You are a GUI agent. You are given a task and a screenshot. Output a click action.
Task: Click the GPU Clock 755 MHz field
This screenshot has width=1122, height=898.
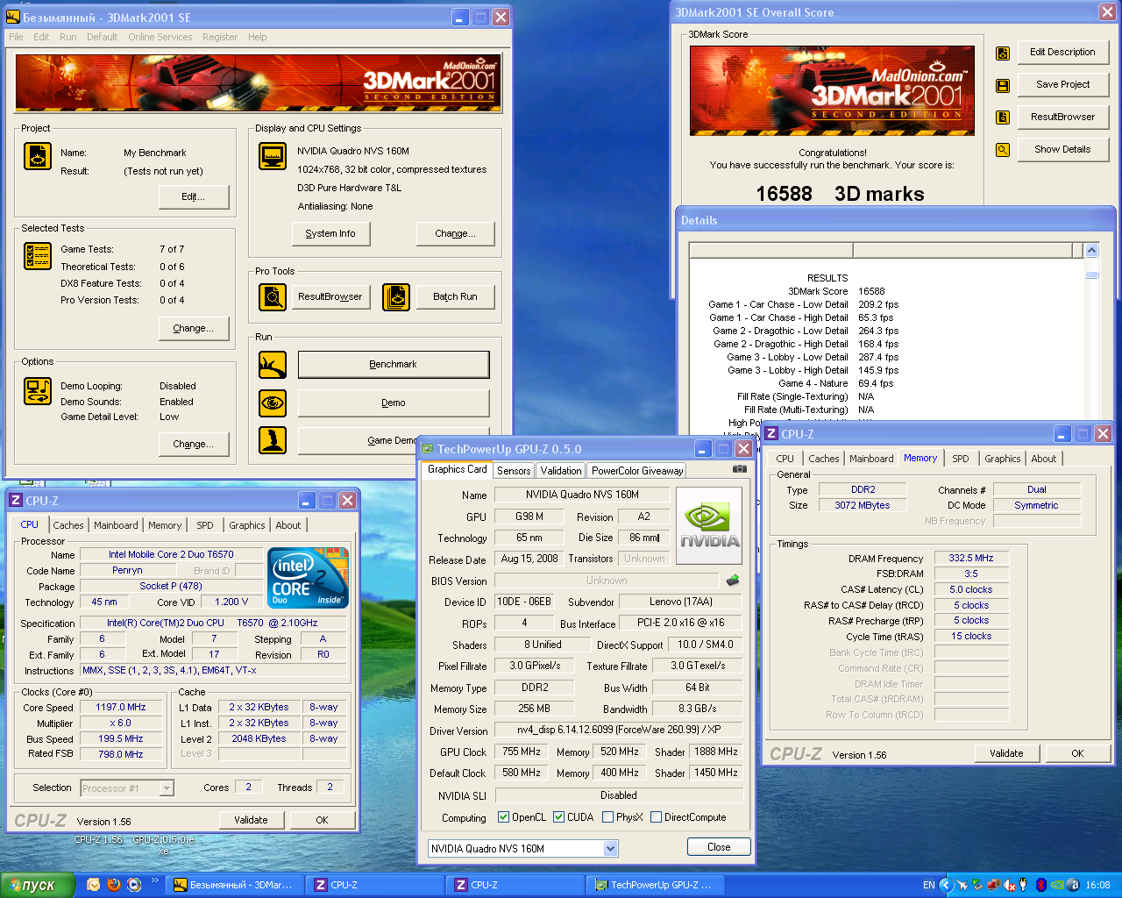point(522,752)
